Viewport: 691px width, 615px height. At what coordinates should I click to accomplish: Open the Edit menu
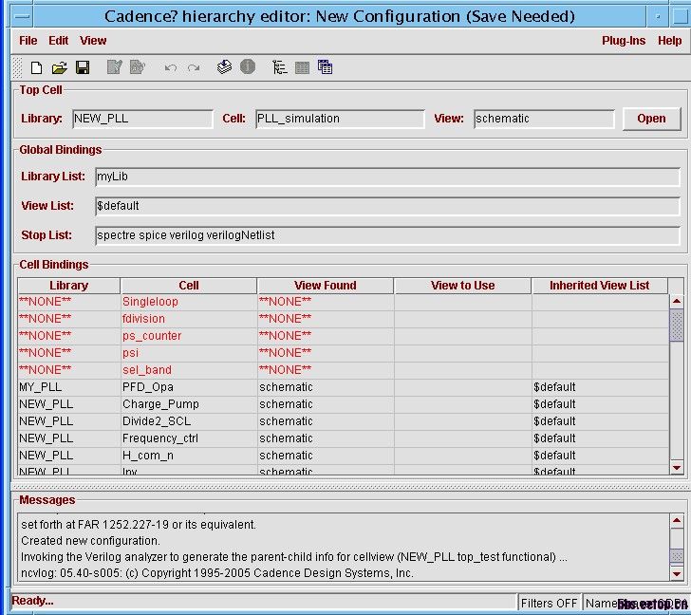click(x=58, y=41)
